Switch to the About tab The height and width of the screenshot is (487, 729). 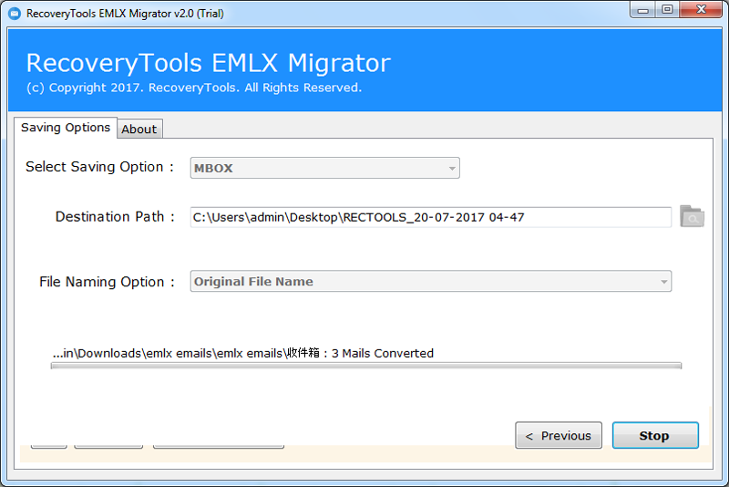[139, 129]
